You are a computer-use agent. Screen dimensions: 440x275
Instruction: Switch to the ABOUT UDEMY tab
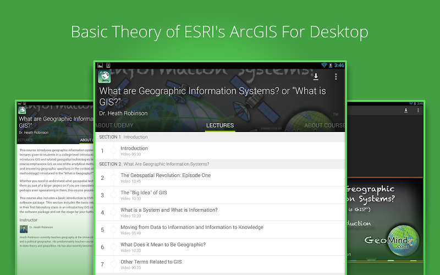114,125
